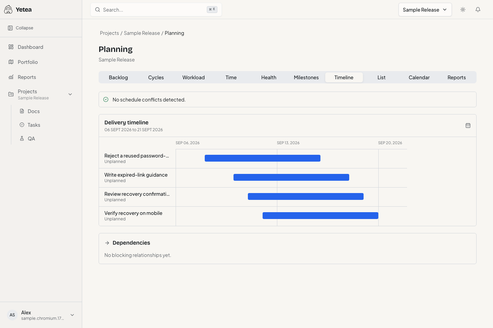Image resolution: width=493 pixels, height=328 pixels.
Task: Click the Tasks check-circle icon
Action: (x=22, y=125)
